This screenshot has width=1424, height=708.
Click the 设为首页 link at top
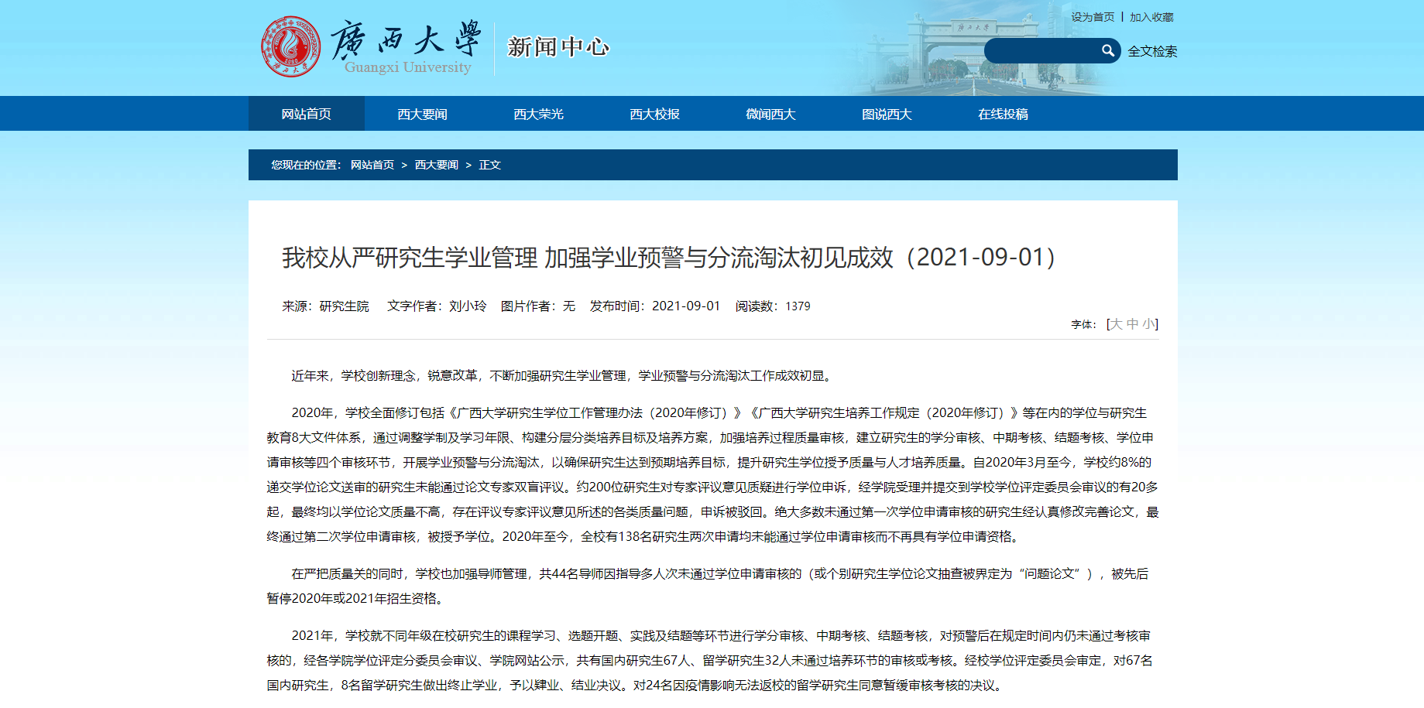pyautogui.click(x=1093, y=17)
